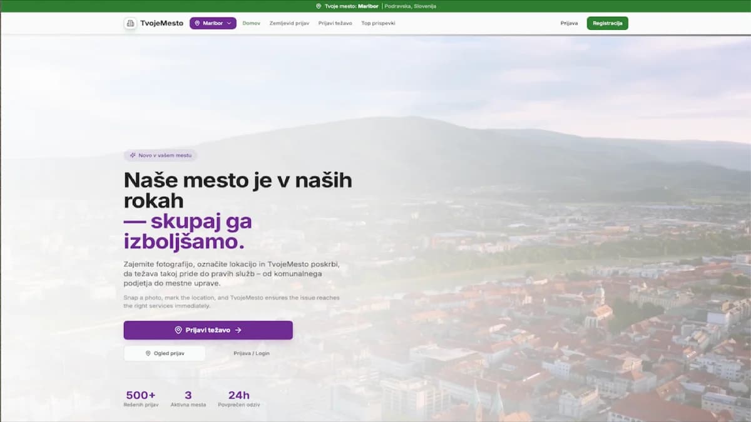Click the pin icon next to Tvoje mesto: Maribor

pos(317,5)
